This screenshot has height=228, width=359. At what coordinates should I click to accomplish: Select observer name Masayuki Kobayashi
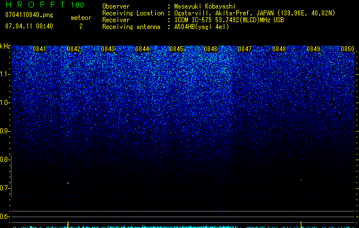[x=205, y=6]
